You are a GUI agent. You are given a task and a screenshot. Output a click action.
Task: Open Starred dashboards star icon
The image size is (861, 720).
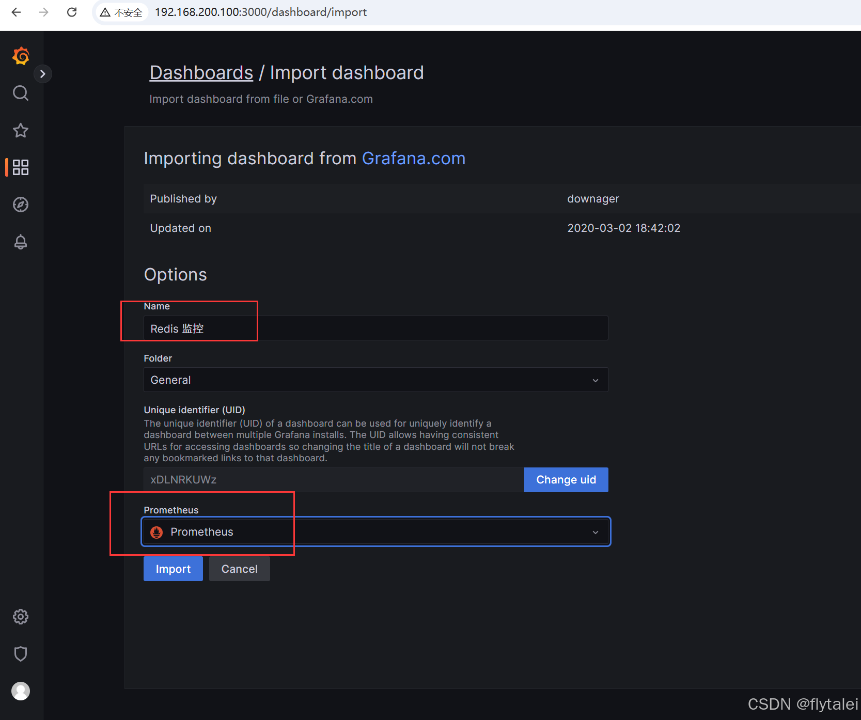[x=21, y=130]
